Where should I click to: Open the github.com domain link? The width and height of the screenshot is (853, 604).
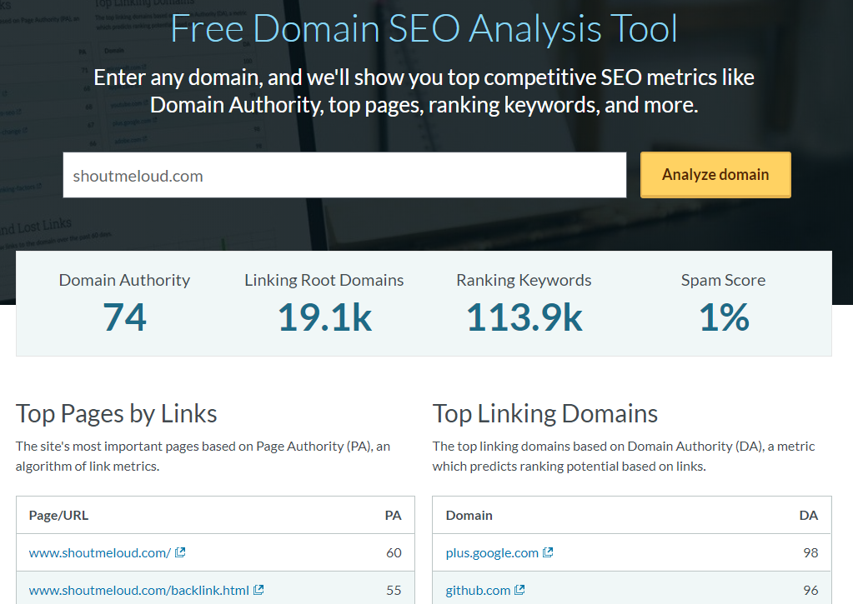pyautogui.click(x=478, y=591)
